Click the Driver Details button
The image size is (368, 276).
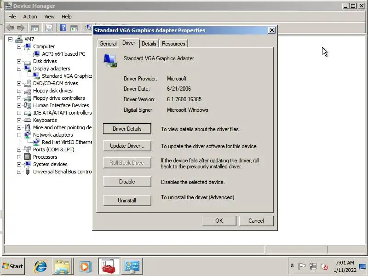[127, 129]
